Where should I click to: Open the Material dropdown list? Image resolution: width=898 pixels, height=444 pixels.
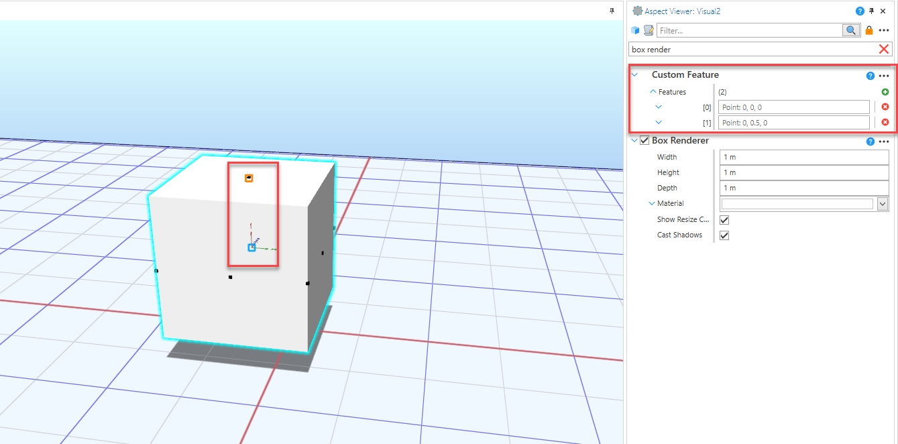(x=883, y=204)
